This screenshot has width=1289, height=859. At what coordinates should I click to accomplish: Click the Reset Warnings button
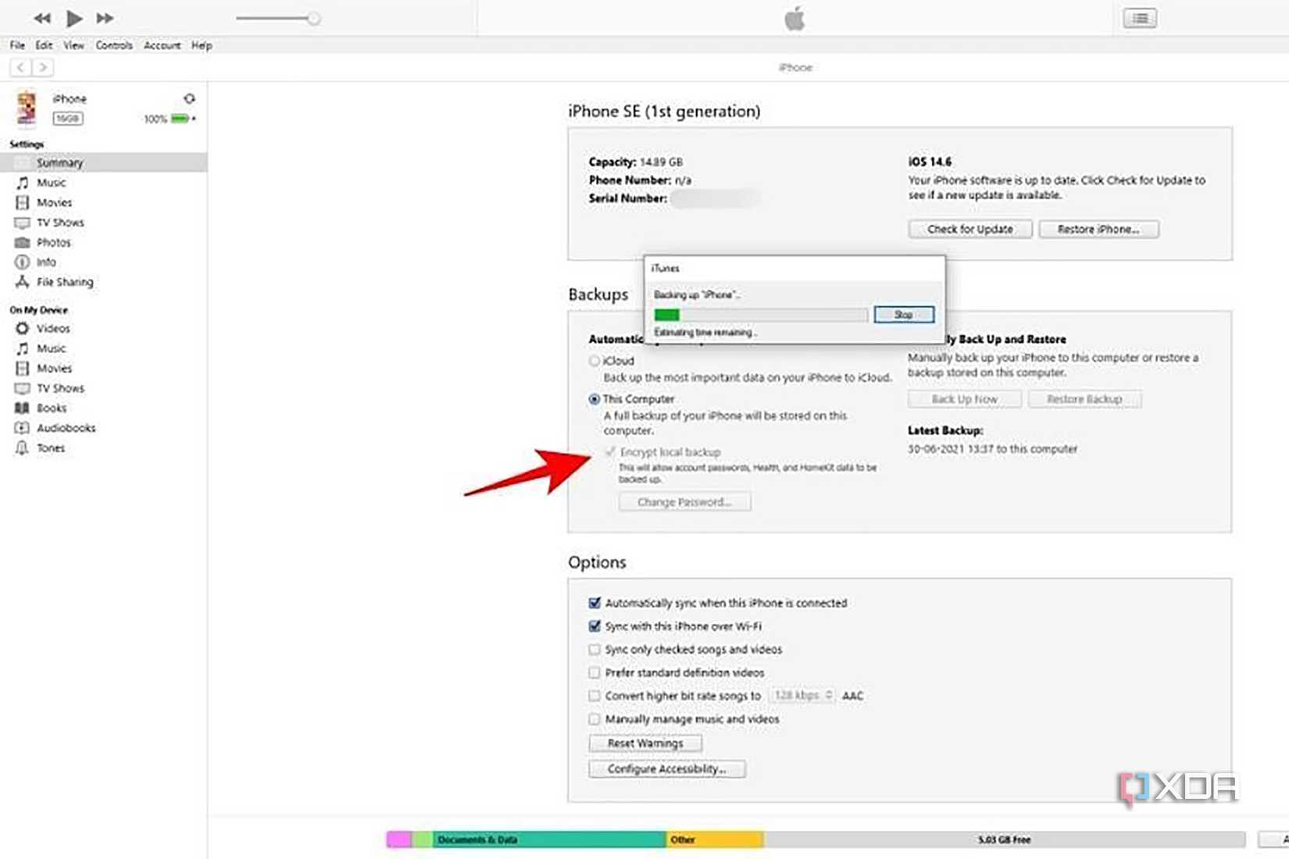click(645, 743)
